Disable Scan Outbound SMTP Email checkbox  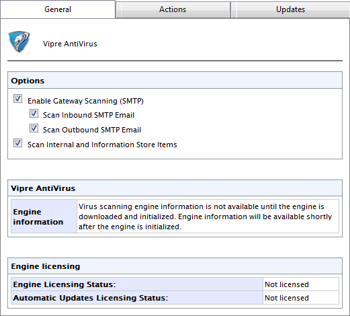pos(34,128)
